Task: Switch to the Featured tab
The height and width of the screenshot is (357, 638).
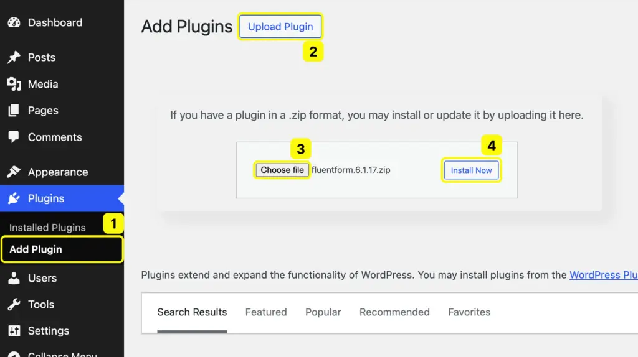Action: 266,312
